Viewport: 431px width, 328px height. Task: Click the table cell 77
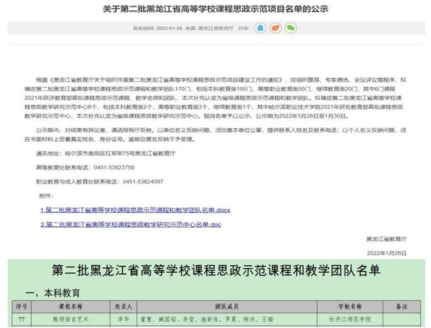(22, 320)
